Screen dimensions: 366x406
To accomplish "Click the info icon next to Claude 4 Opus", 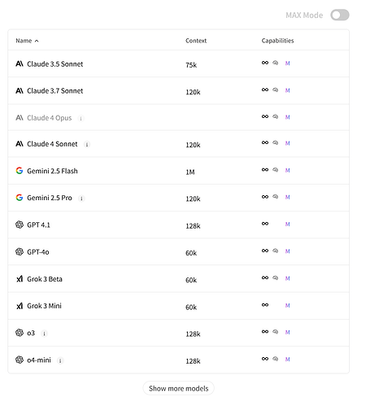I will [x=81, y=118].
